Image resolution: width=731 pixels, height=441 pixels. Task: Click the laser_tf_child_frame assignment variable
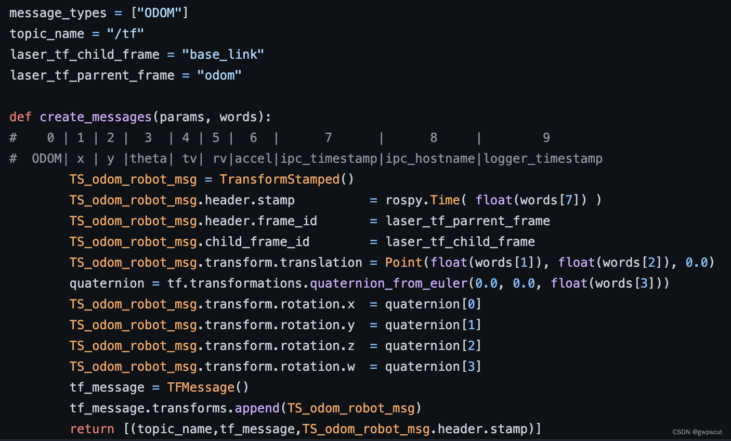click(84, 55)
